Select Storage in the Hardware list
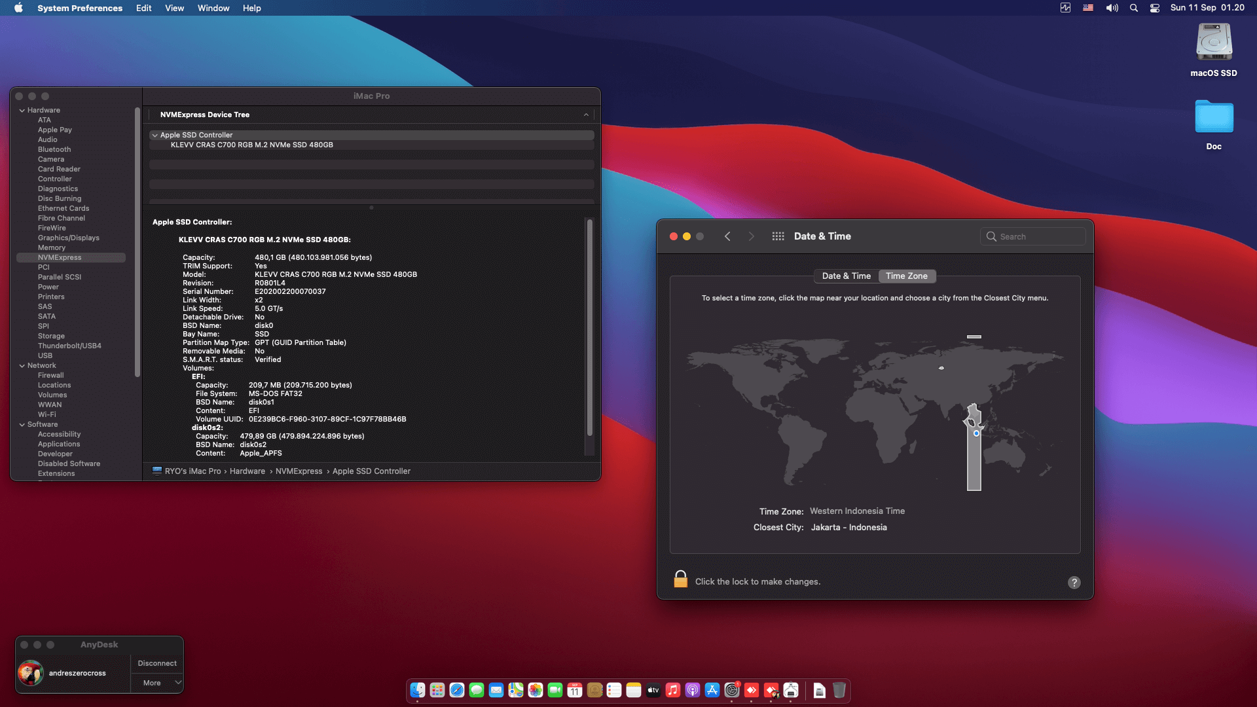Image resolution: width=1257 pixels, height=707 pixels. pos(51,336)
